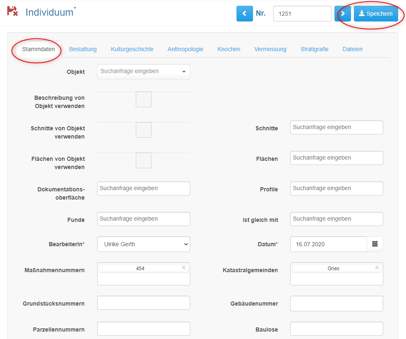Go to next record with right arrow
Image resolution: width=406 pixels, height=339 pixels.
click(343, 14)
